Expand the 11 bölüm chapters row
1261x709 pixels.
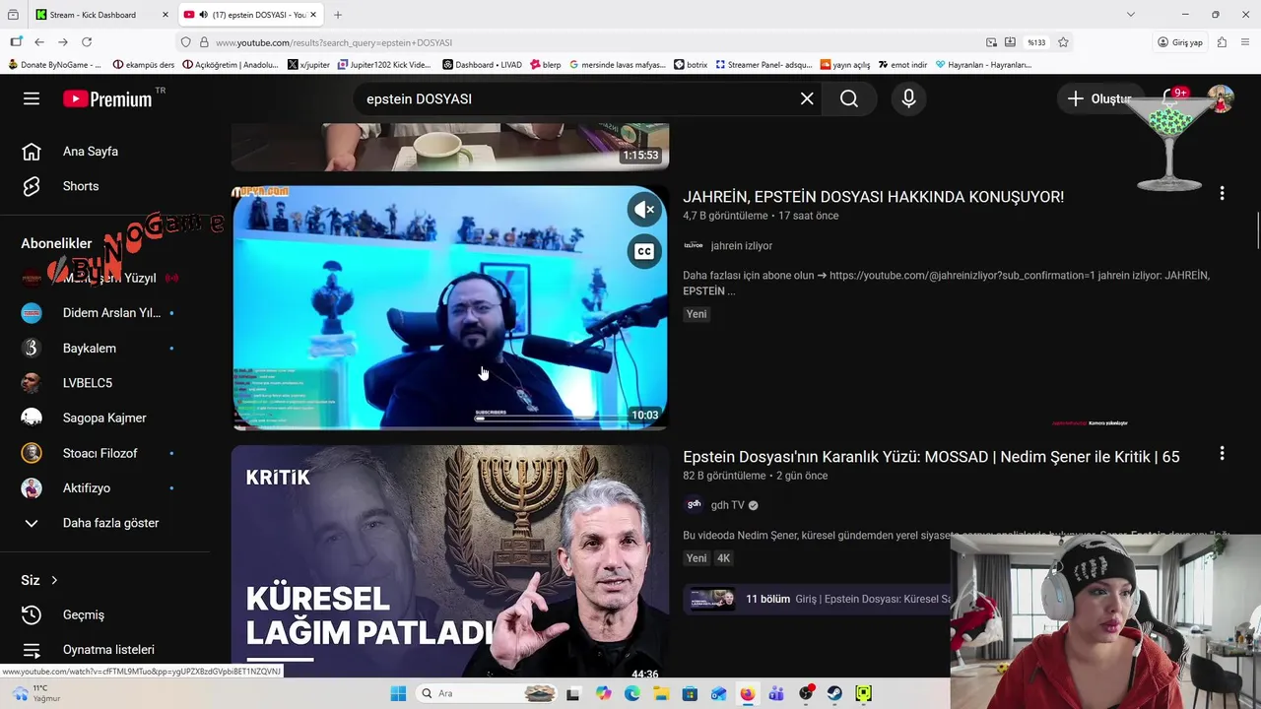[818, 599]
